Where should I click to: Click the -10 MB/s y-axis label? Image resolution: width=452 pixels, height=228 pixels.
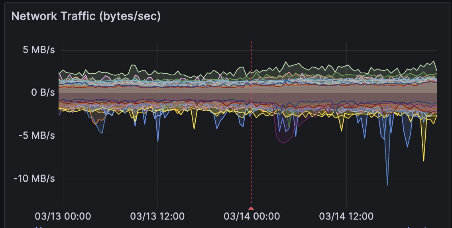[x=34, y=178]
